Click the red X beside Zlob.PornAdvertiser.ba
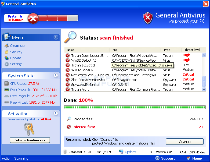This screenshot has height=162, width=210. pyautogui.click(x=68, y=80)
